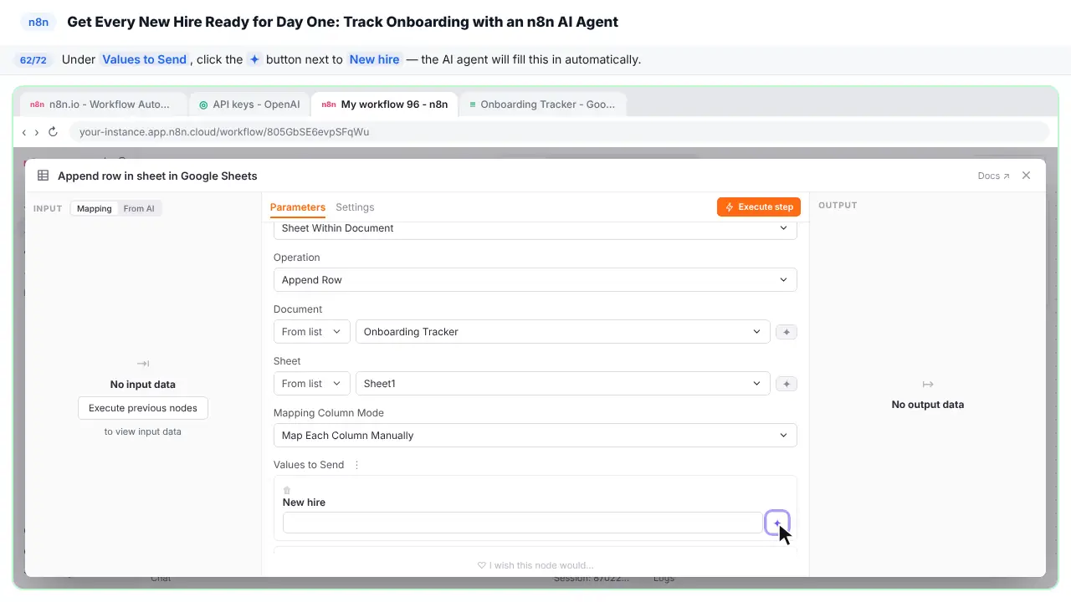Open the Mapping Column Mode dropdown

(x=535, y=436)
